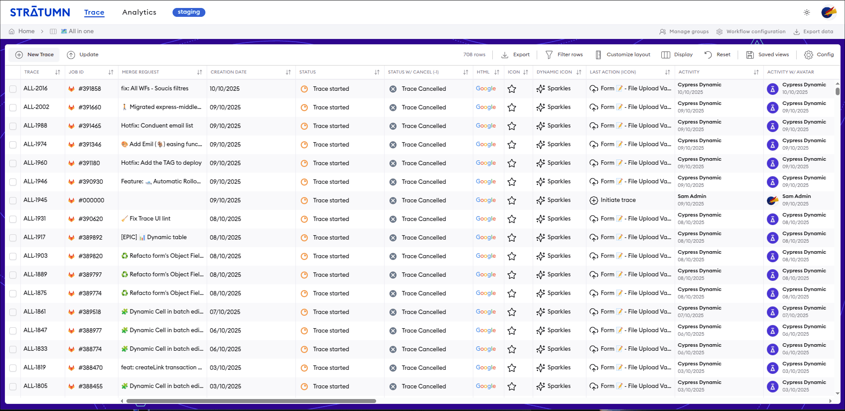Click the horizontal table scrollbar
The width and height of the screenshot is (845, 411).
[251, 401]
